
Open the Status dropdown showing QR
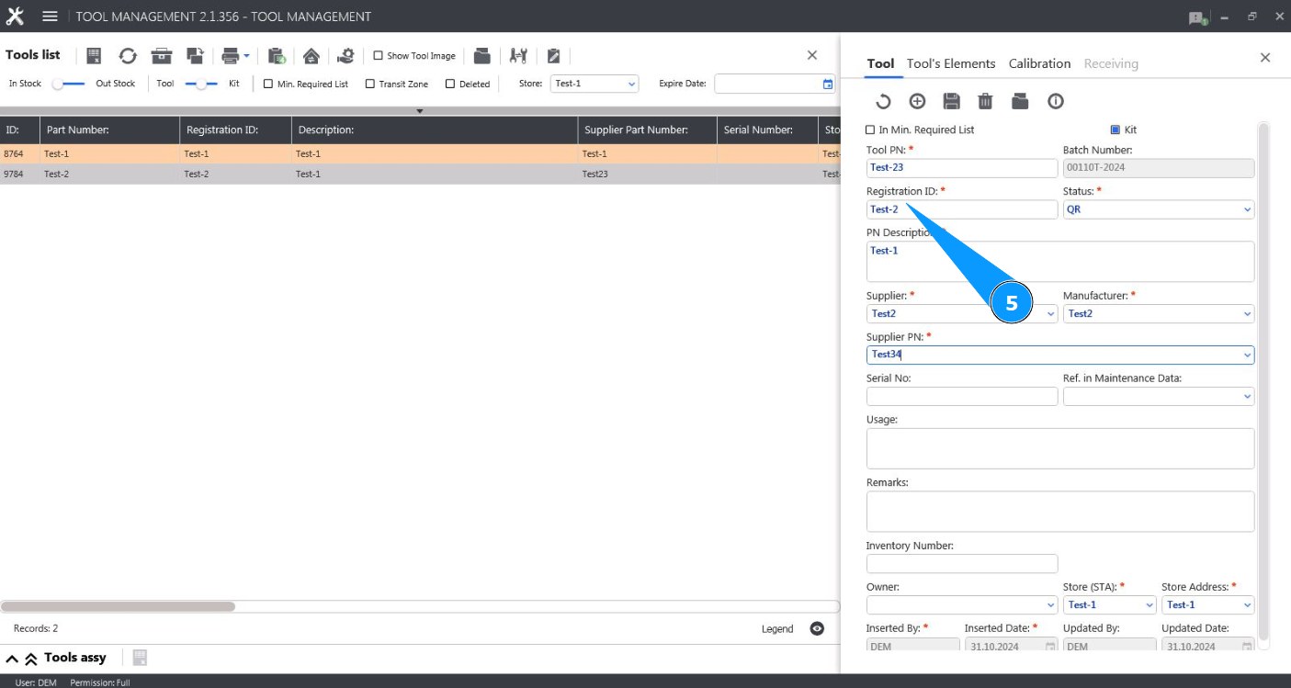1159,209
